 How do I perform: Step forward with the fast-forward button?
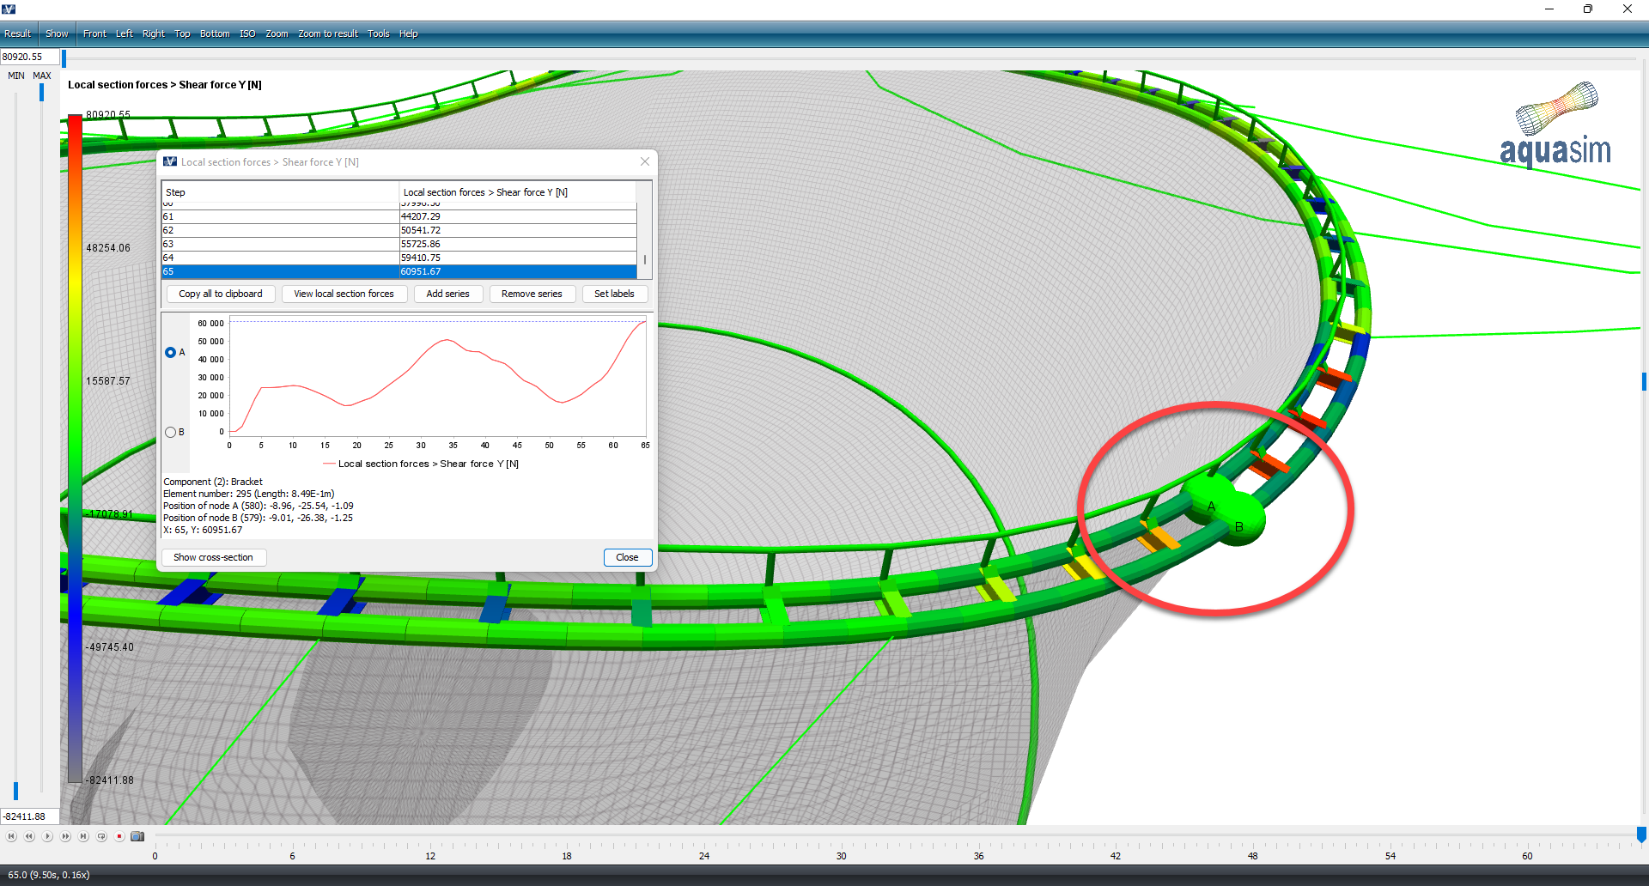[x=65, y=836]
